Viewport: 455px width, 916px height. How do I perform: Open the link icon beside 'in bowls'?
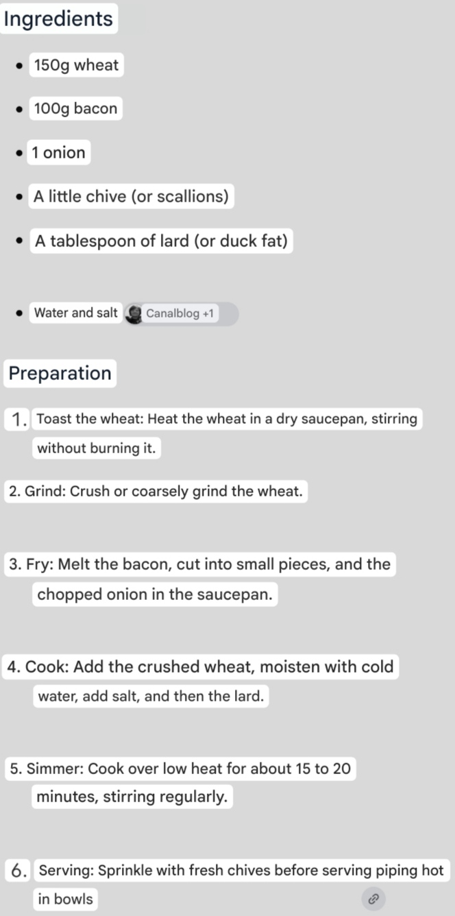[x=373, y=898]
